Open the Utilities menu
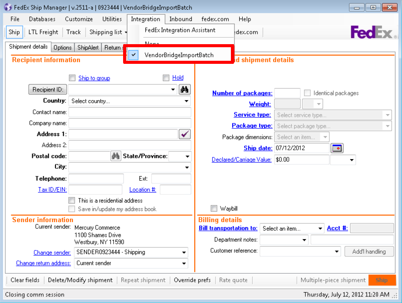402x303 pixels. coord(112,19)
